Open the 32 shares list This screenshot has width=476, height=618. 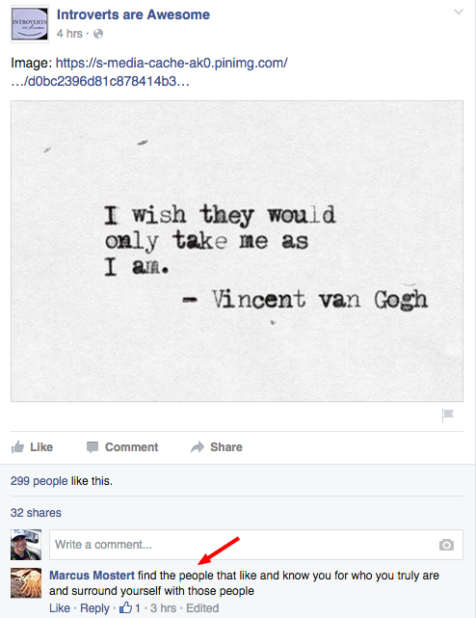point(36,512)
